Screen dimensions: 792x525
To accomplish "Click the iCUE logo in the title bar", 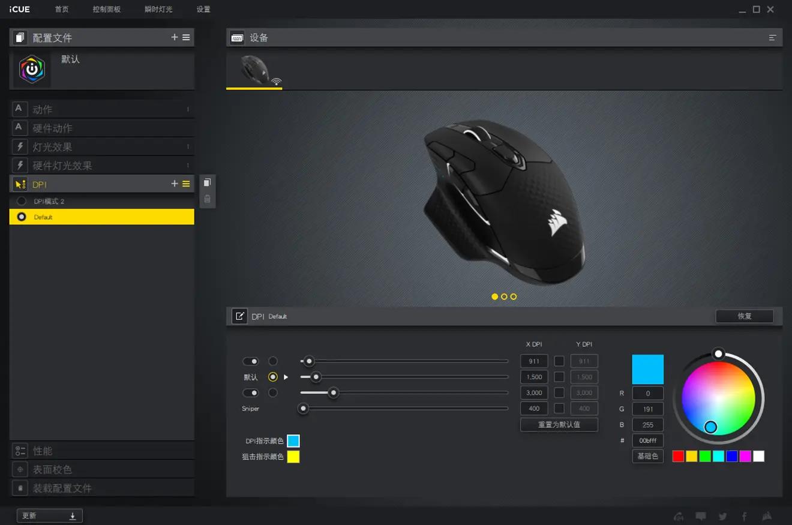I will (x=20, y=9).
